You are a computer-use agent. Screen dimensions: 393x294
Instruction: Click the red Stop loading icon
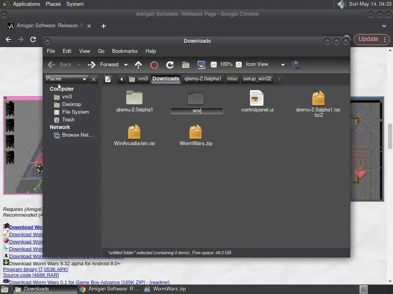(x=154, y=65)
